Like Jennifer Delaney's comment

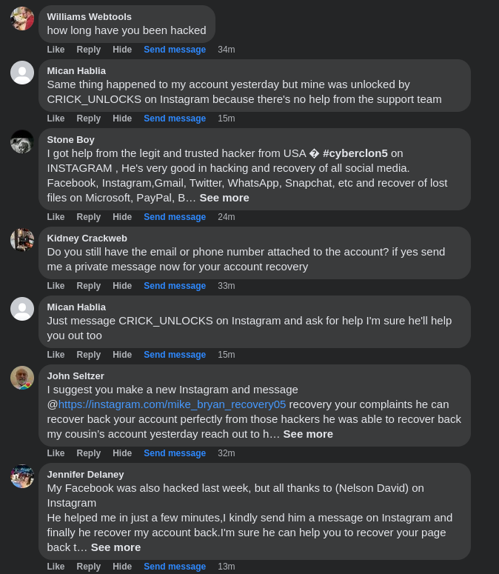56,567
